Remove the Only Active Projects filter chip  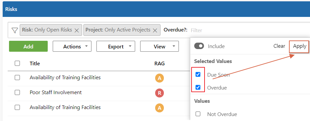coord(155,30)
